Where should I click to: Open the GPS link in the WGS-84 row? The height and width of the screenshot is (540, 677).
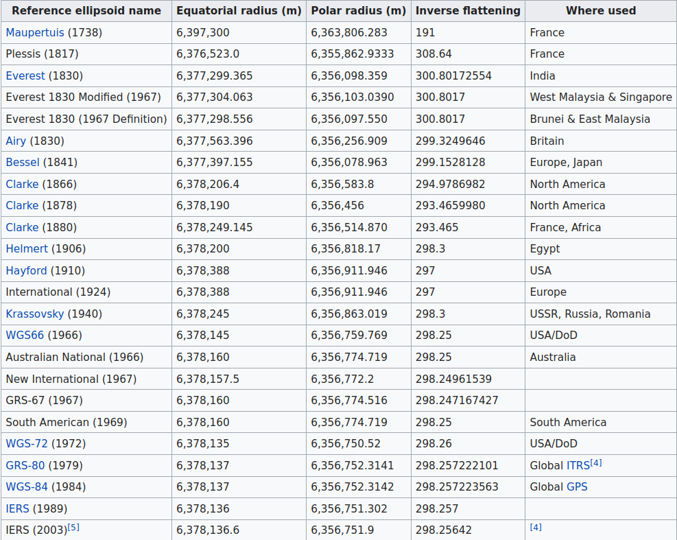tap(577, 487)
